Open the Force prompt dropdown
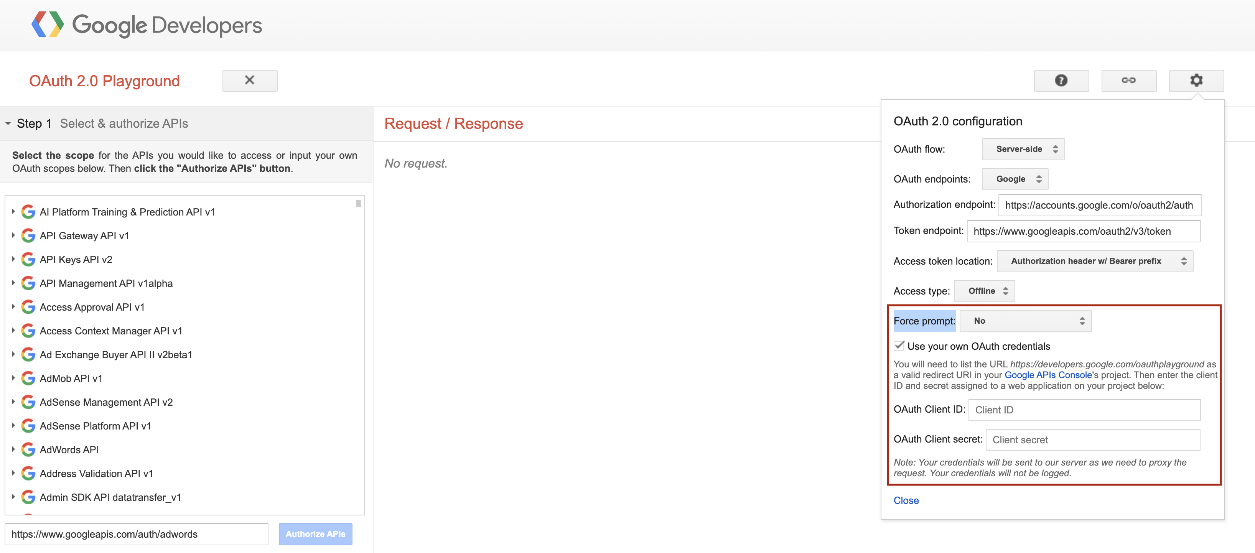This screenshot has width=1255, height=553. coord(1024,321)
